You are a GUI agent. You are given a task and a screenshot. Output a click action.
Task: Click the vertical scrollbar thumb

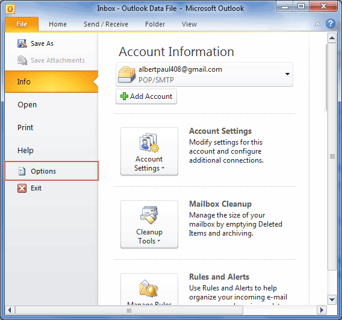332,157
